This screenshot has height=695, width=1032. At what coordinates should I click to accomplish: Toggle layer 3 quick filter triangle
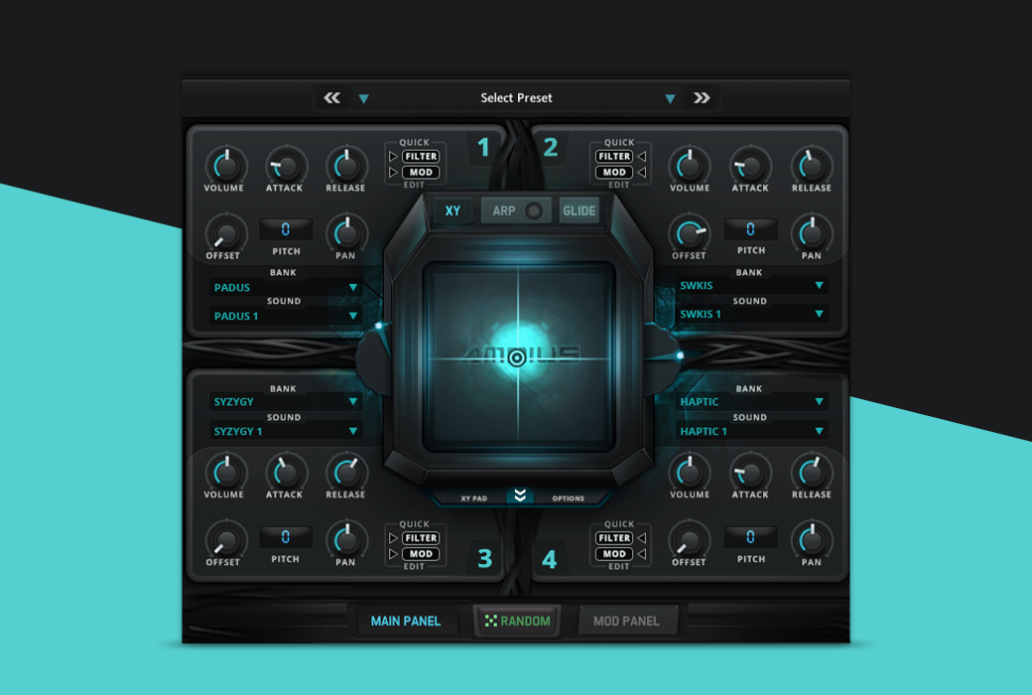(x=394, y=538)
